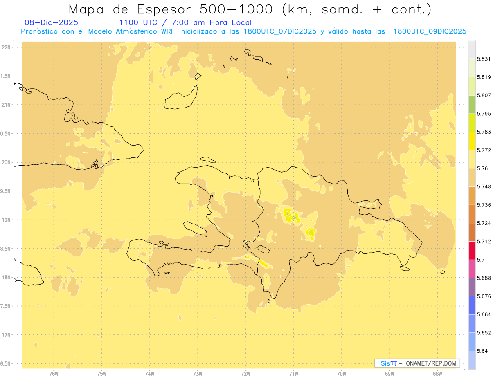Click the valid-until time '1800UTC_09DIC2025'
The height and width of the screenshot is (379, 491).
point(430,31)
